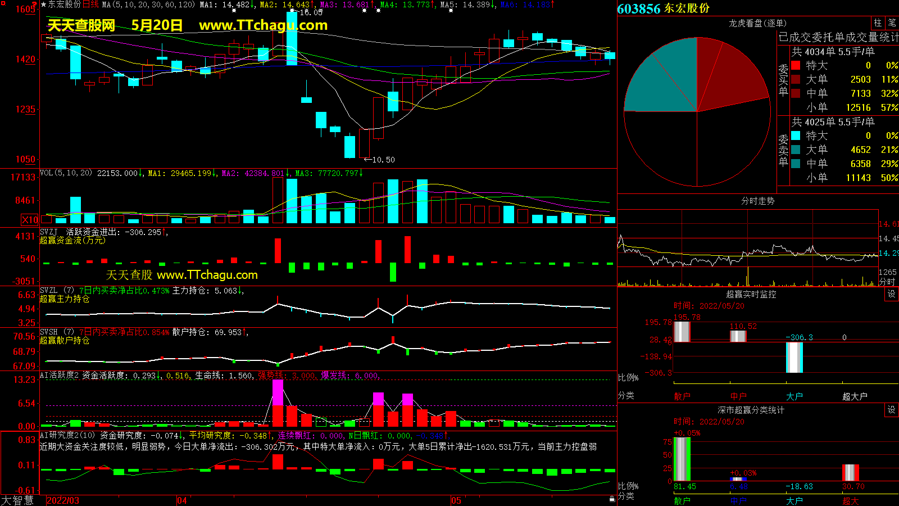899x506 pixels.
Task: Open settings 设 for 超赢实时监控 panel
Action: click(891, 294)
